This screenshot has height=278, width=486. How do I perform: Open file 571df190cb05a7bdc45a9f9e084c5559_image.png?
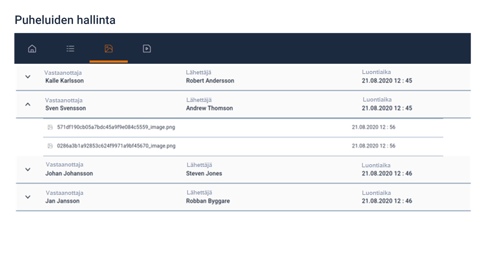116,127
